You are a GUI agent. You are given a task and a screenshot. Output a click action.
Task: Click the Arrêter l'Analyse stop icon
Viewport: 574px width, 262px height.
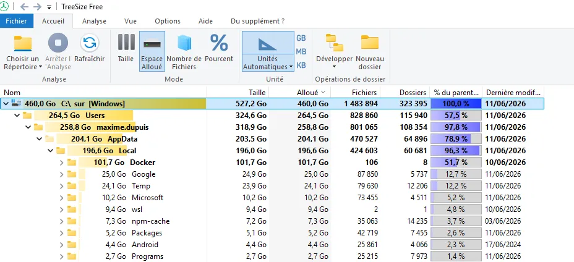click(x=58, y=43)
